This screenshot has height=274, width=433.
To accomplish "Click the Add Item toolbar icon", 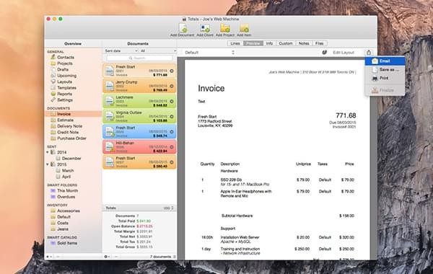I will [244, 28].
